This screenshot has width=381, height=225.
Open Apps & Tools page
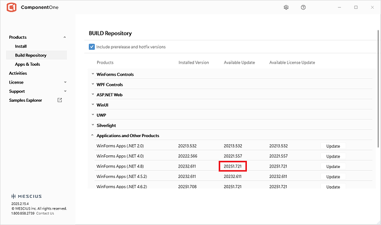tap(28, 64)
